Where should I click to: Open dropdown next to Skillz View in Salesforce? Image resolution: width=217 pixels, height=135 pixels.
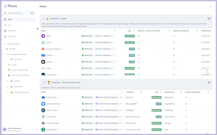click(x=114, y=36)
